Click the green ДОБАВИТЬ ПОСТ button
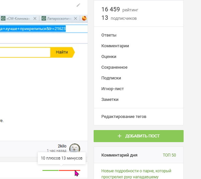Viewport: 201px width, 179px height. [x=138, y=136]
